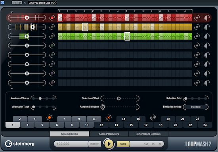This screenshot has width=218, height=152.
Task: Toggle the W write automation button
Action: pyautogui.click(x=19, y=2)
